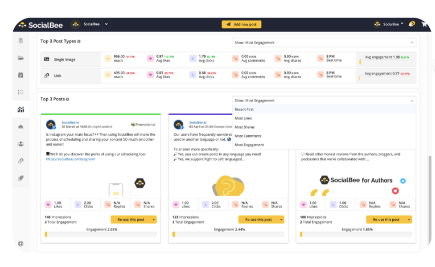Select Recent First option
This screenshot has width=435, height=267.
[324, 109]
